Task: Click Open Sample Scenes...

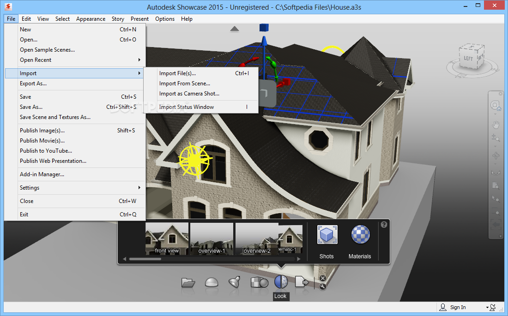Action: (x=74, y=49)
